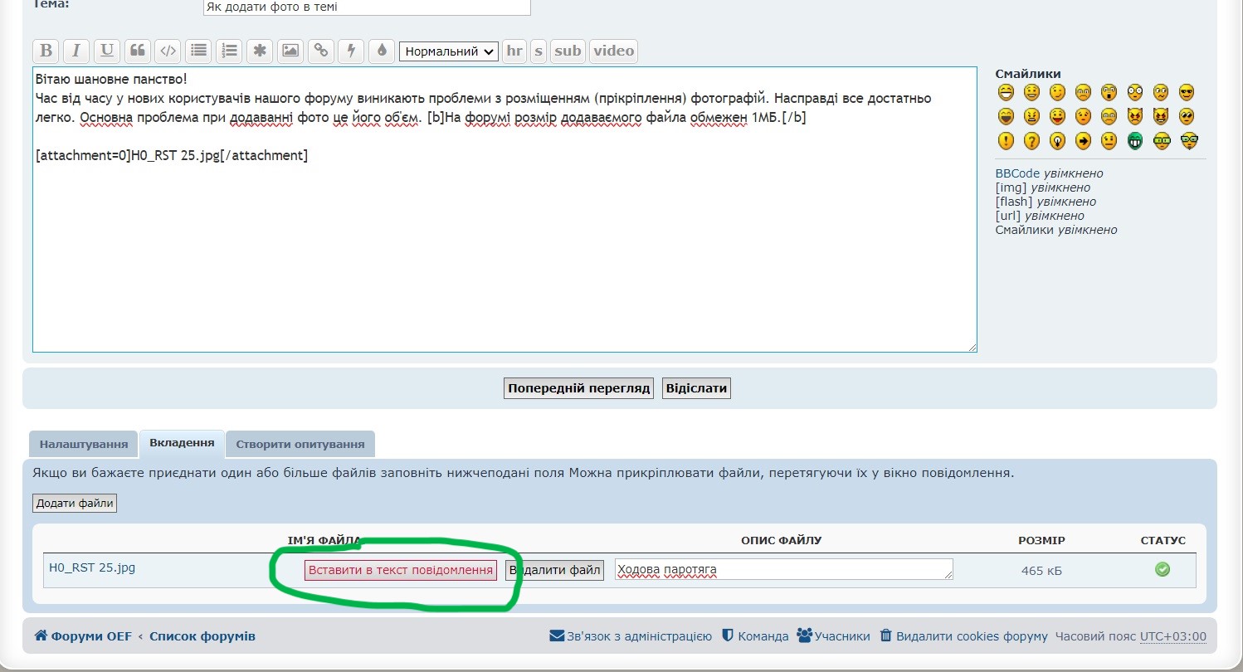Screen dimensions: 1243x672
Task: Insert a quote block
Action: 138,51
